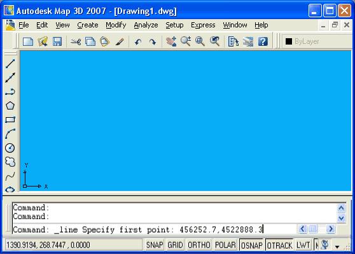Open the Edit menu
The height and width of the screenshot is (254, 355).
(42, 25)
